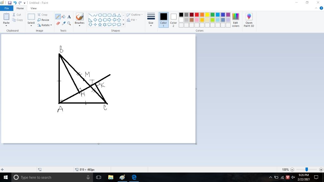
Task: Choose the Line shape
Action: click(90, 15)
